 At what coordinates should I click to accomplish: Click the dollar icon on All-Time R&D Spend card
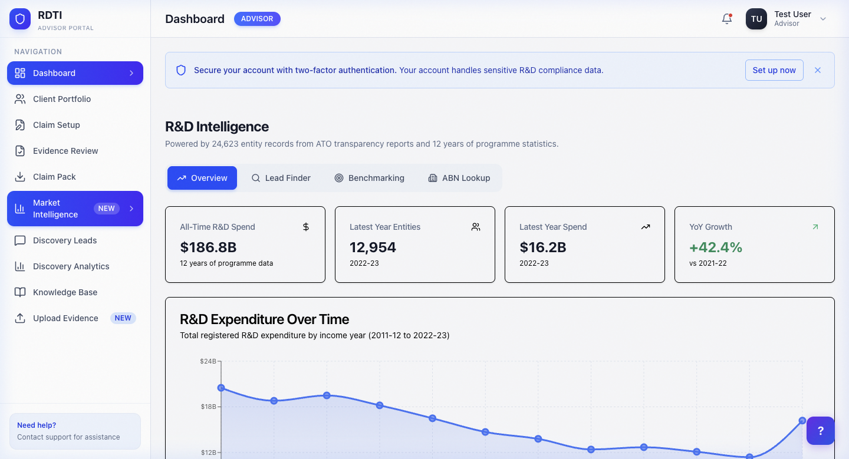[306, 227]
